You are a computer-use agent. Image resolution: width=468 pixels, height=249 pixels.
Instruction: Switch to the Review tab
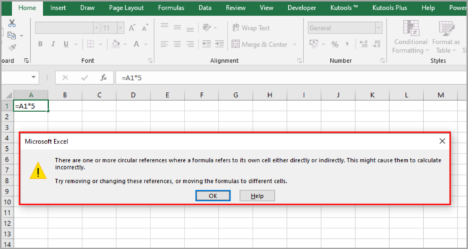coord(235,8)
